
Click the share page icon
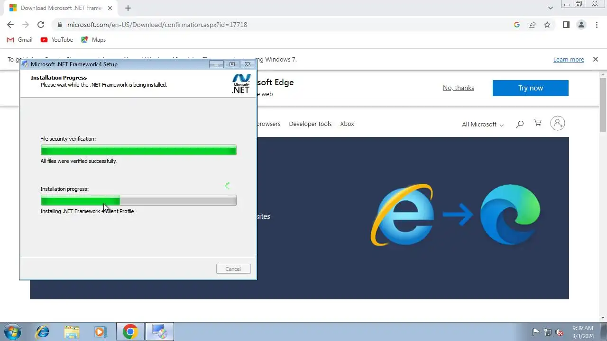(532, 25)
